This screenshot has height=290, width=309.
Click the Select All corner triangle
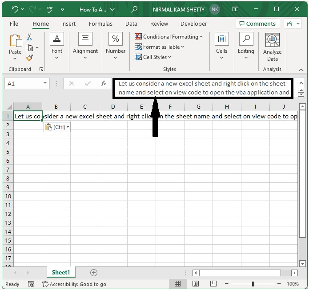coord(9,107)
